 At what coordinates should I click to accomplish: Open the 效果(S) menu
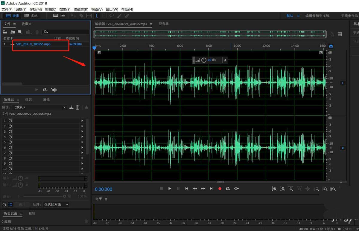point(65,10)
